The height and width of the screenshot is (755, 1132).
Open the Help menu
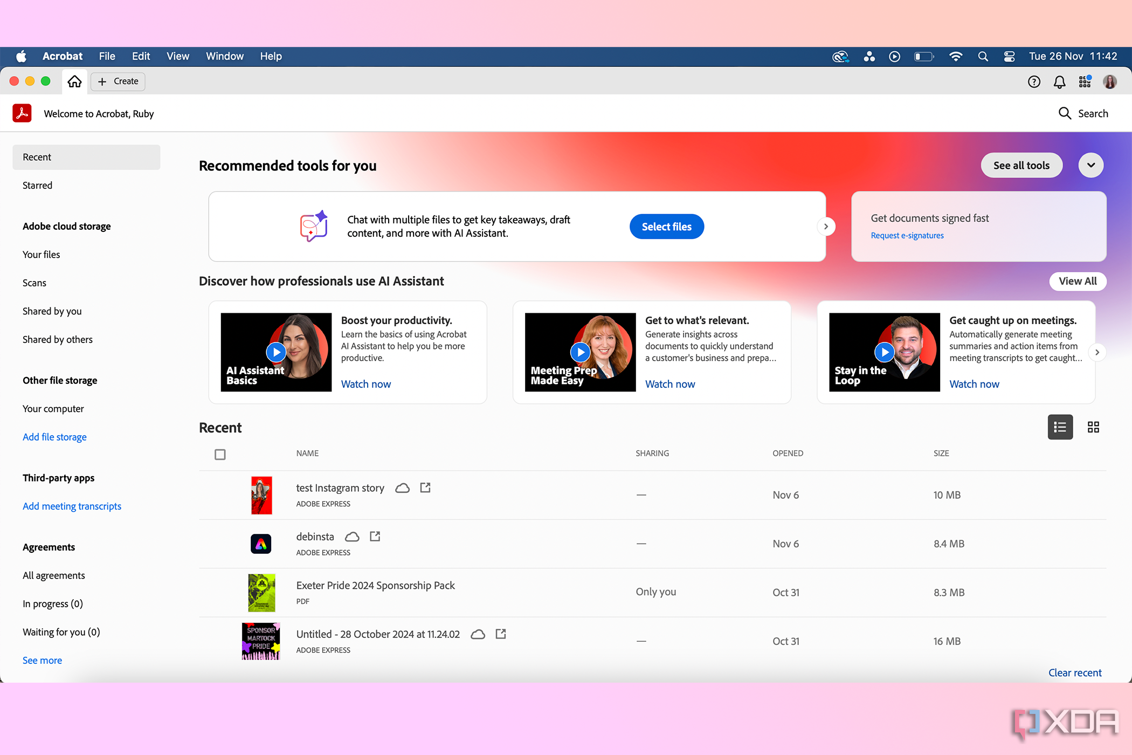[x=271, y=56]
